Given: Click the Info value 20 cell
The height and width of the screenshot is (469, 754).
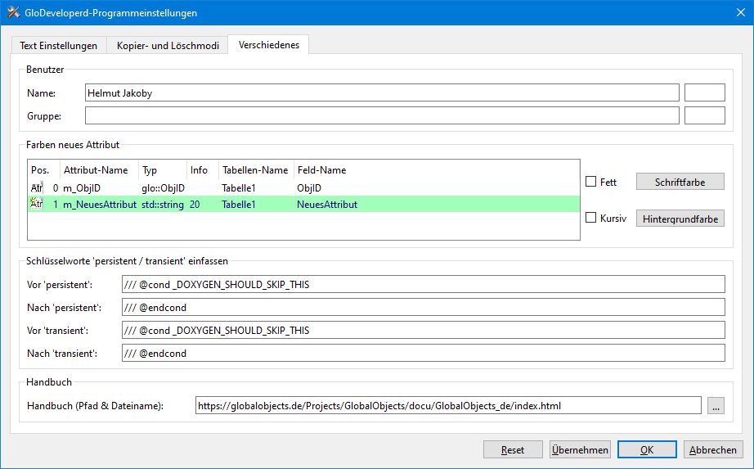Looking at the screenshot, I should click(195, 204).
